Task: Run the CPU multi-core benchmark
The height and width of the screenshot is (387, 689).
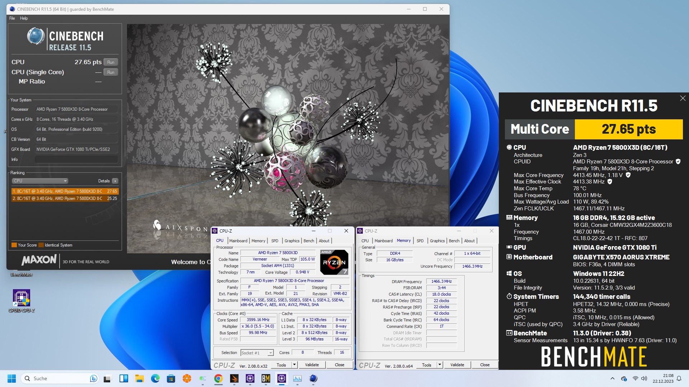Action: click(111, 62)
